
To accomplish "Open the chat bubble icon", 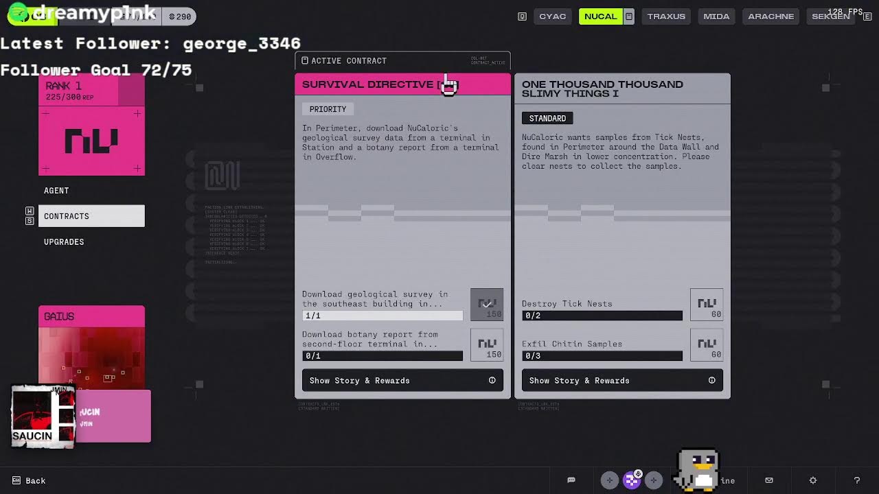I will click(x=571, y=480).
